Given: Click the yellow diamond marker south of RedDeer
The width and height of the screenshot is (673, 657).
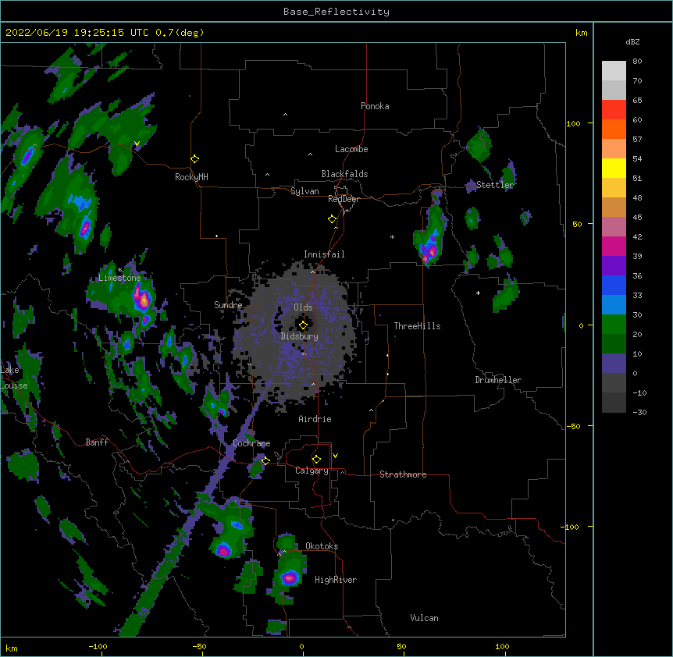Looking at the screenshot, I should (332, 219).
